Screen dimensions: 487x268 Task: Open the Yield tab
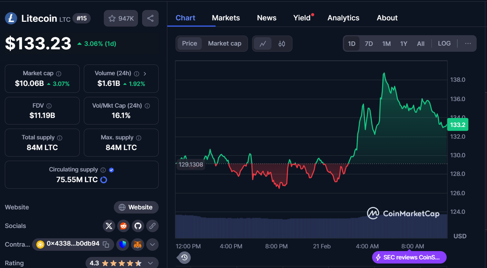click(302, 18)
